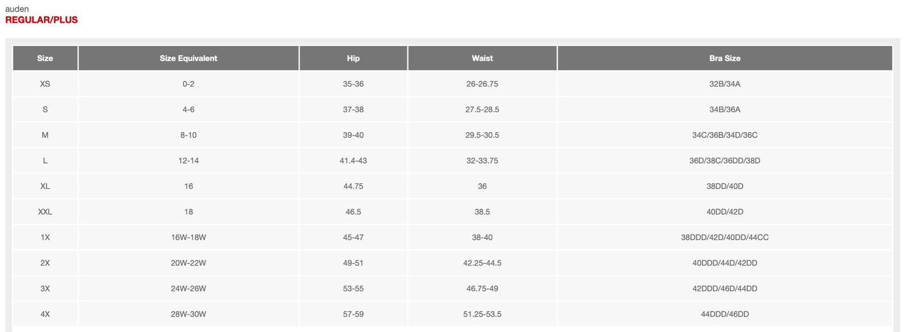908x332 pixels.
Task: Click the Bra Size column header
Action: (x=725, y=58)
